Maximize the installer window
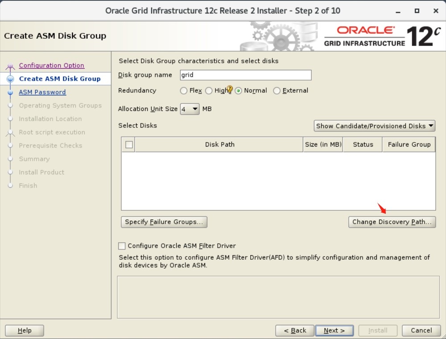This screenshot has width=446, height=339. (x=417, y=11)
